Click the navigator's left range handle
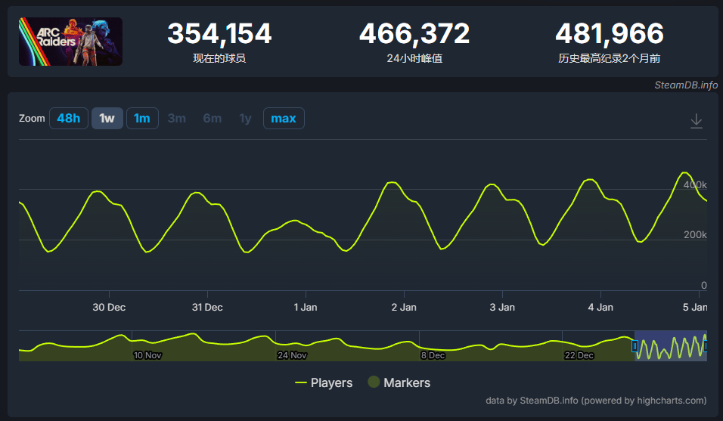 point(635,346)
